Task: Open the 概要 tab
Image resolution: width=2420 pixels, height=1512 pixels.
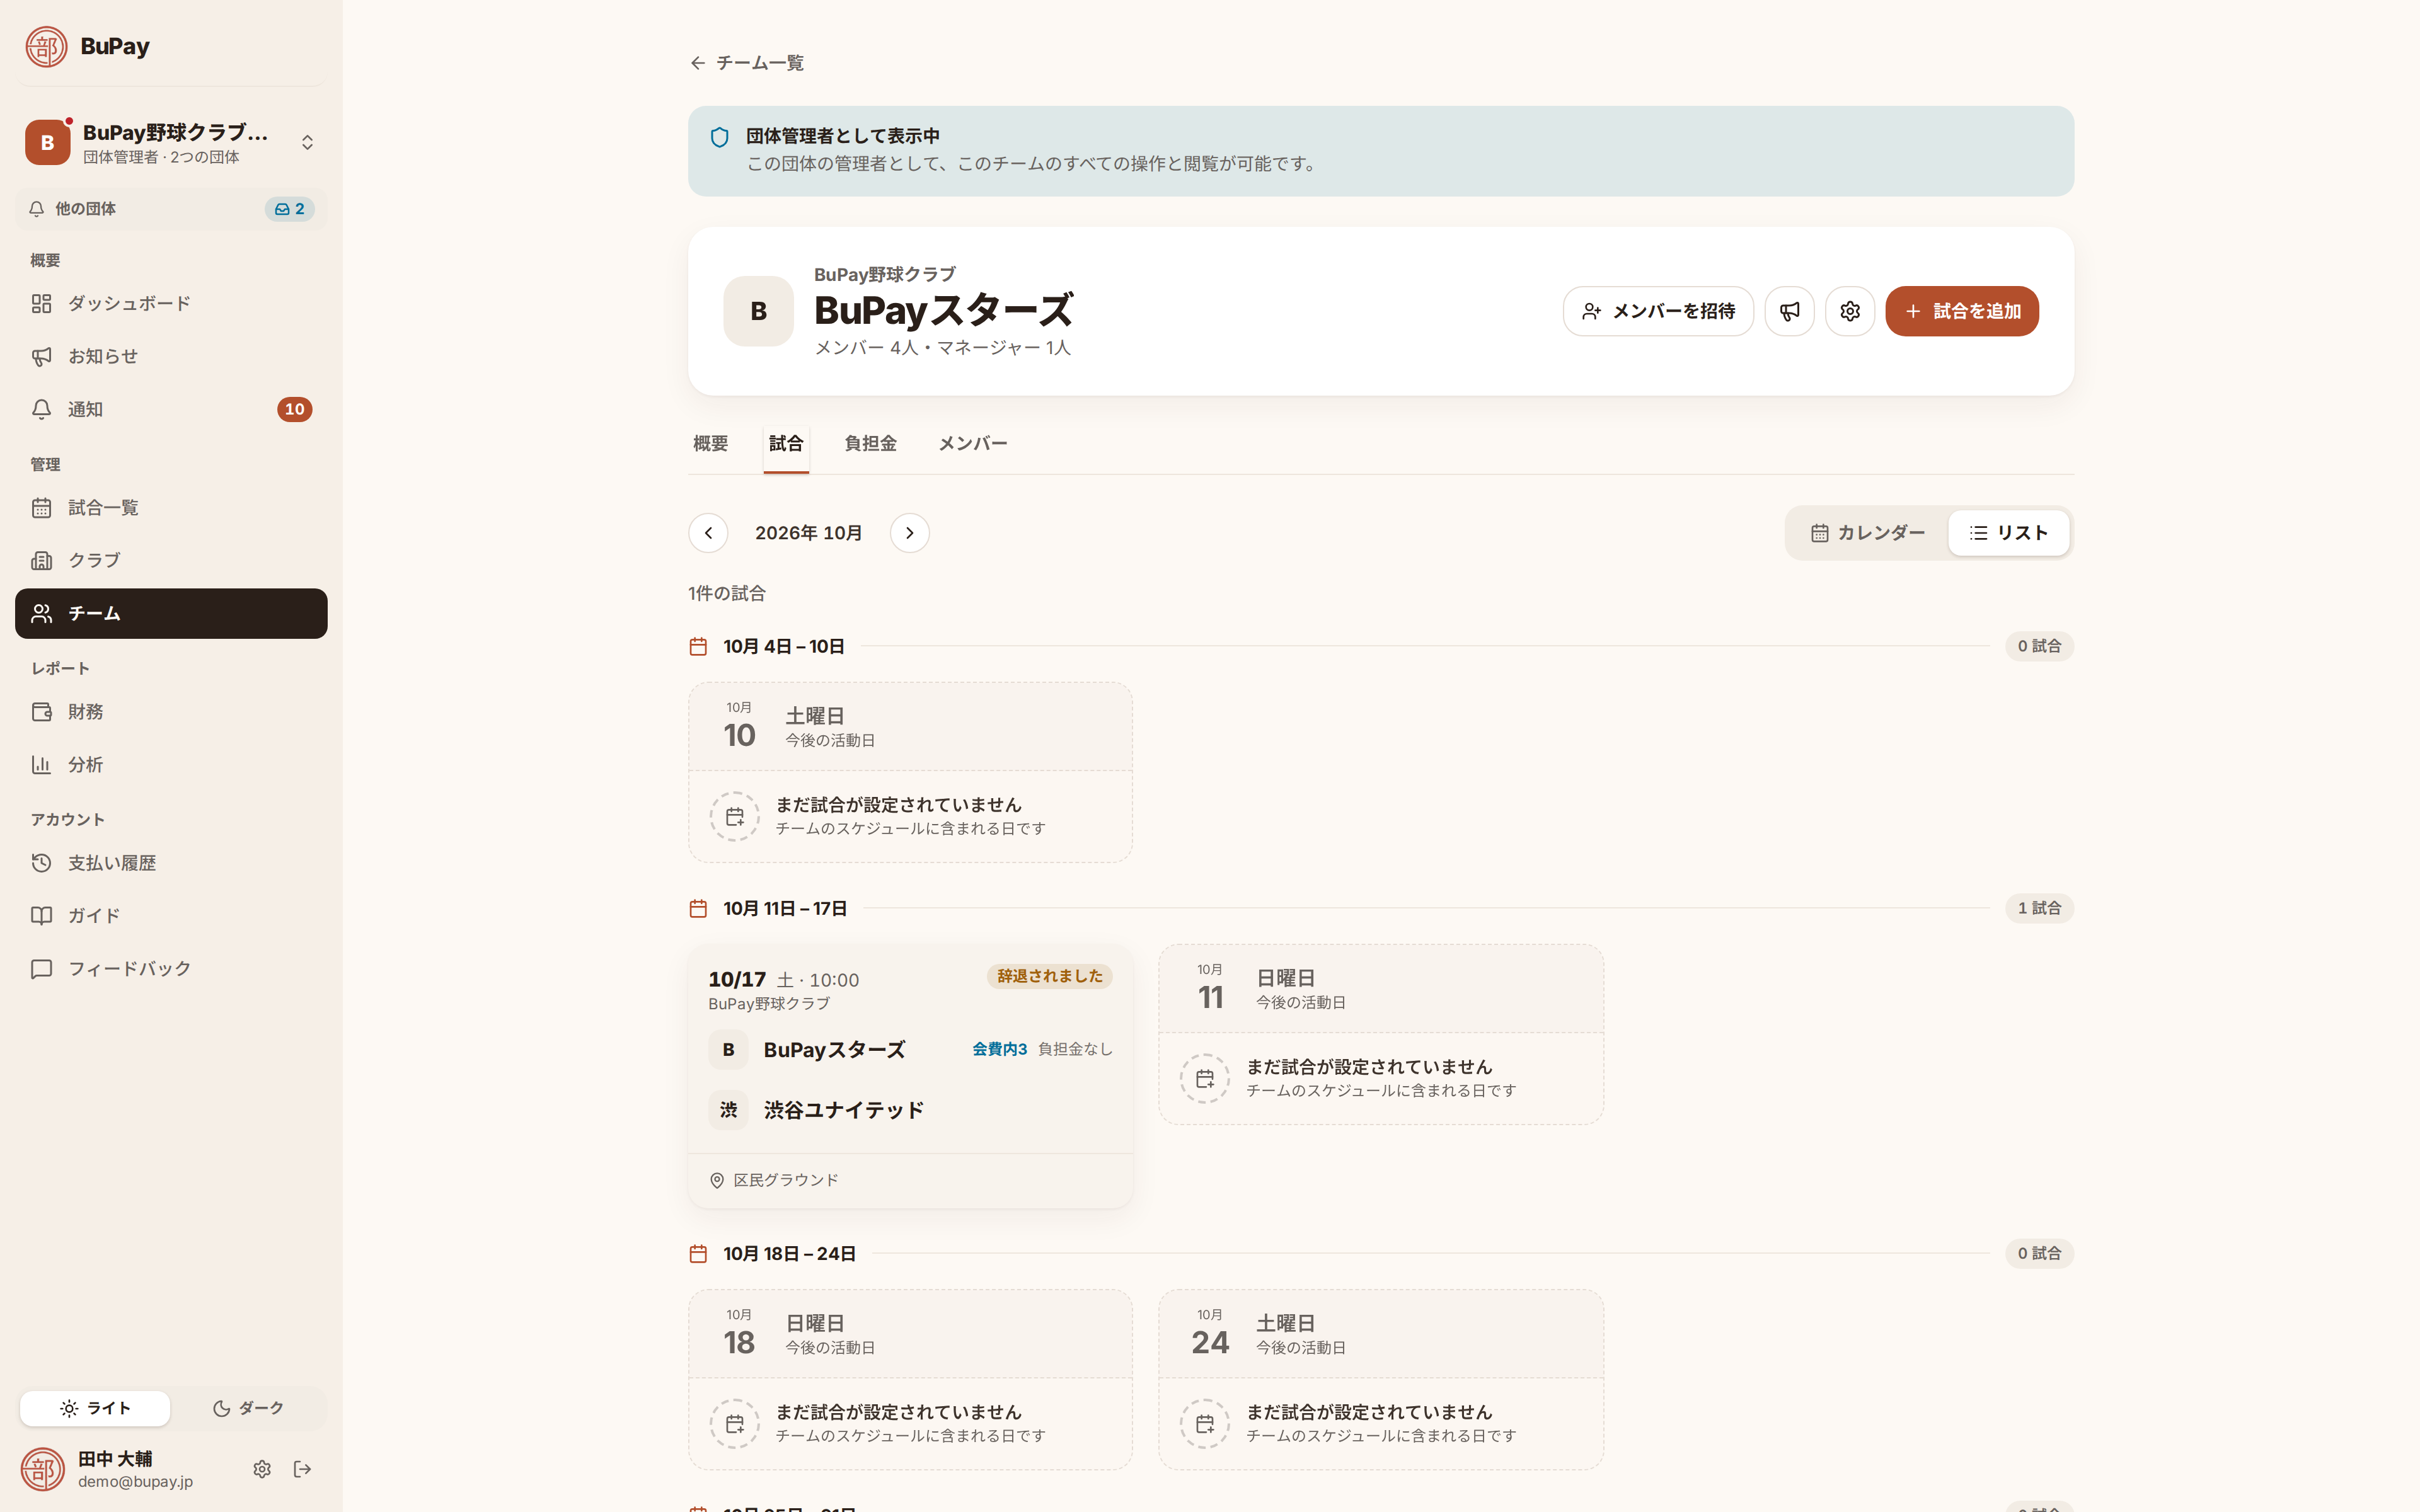Action: pyautogui.click(x=710, y=444)
